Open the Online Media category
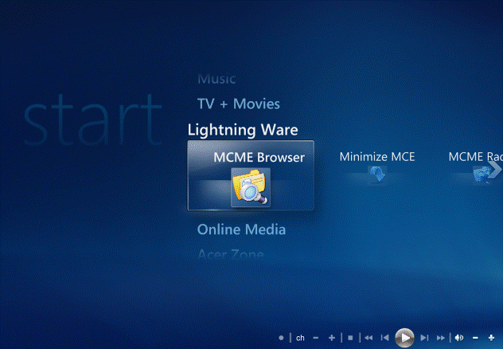Screen dimensions: 503x349 (x=242, y=229)
